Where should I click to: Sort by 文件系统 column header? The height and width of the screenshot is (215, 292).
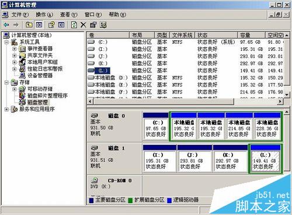182,35
